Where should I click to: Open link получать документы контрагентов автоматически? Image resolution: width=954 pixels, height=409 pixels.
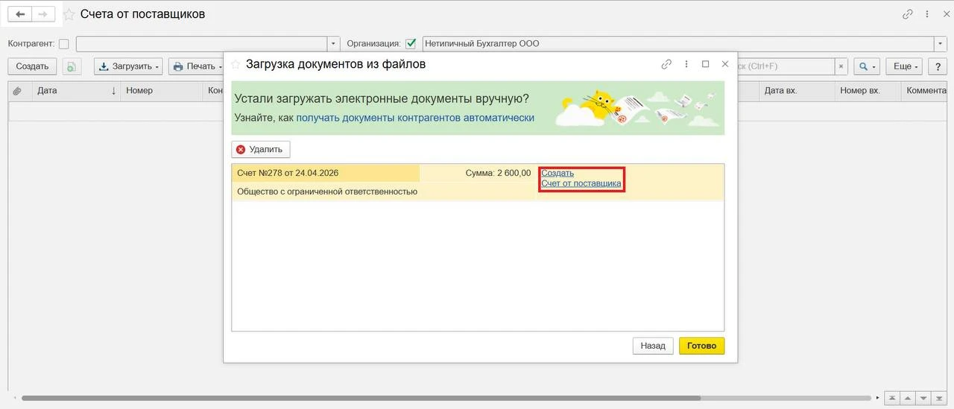[x=415, y=118]
